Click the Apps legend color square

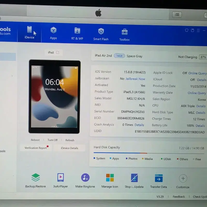coord(110,158)
